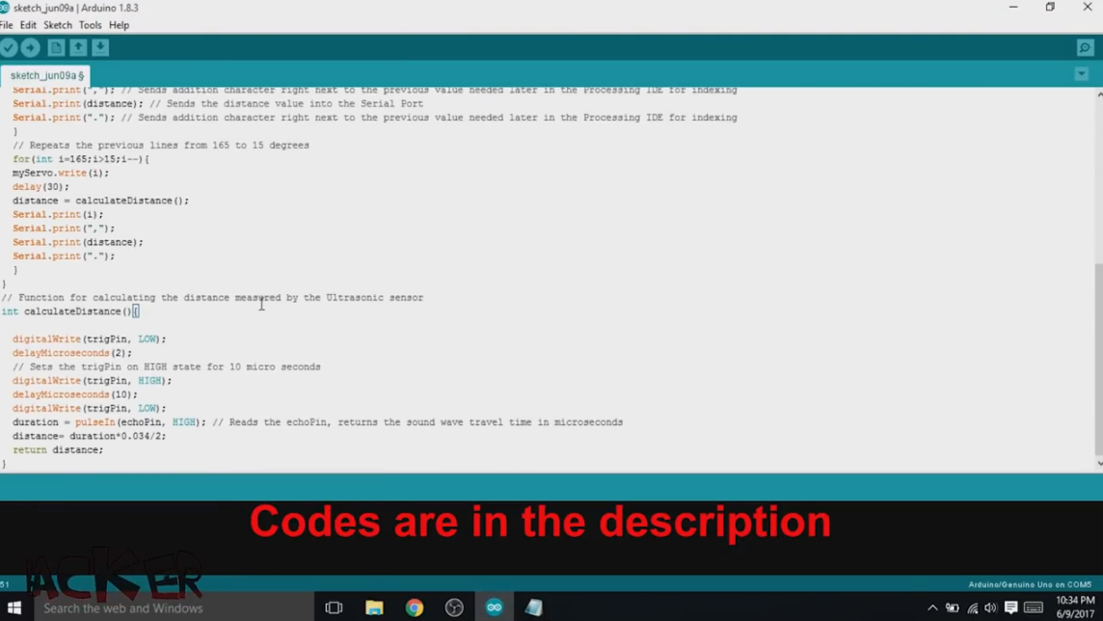This screenshot has height=621, width=1103.
Task: Click the Arduino IDE taskbar icon
Action: tap(495, 607)
